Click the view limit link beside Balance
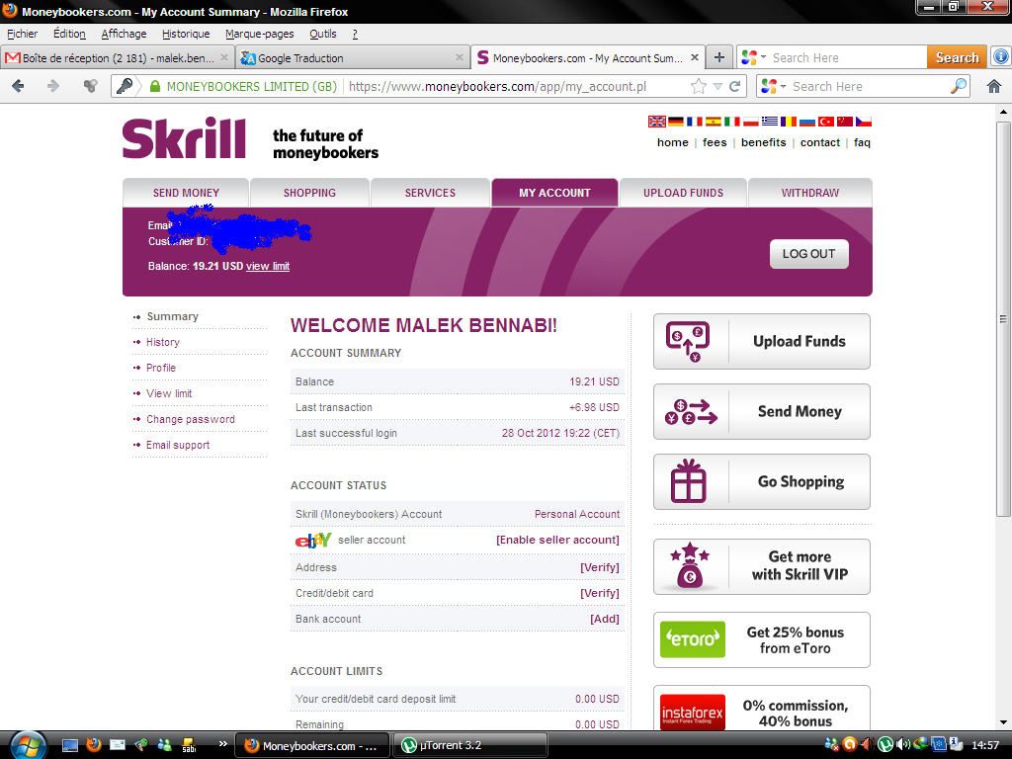The width and height of the screenshot is (1012, 759). pyautogui.click(x=267, y=266)
